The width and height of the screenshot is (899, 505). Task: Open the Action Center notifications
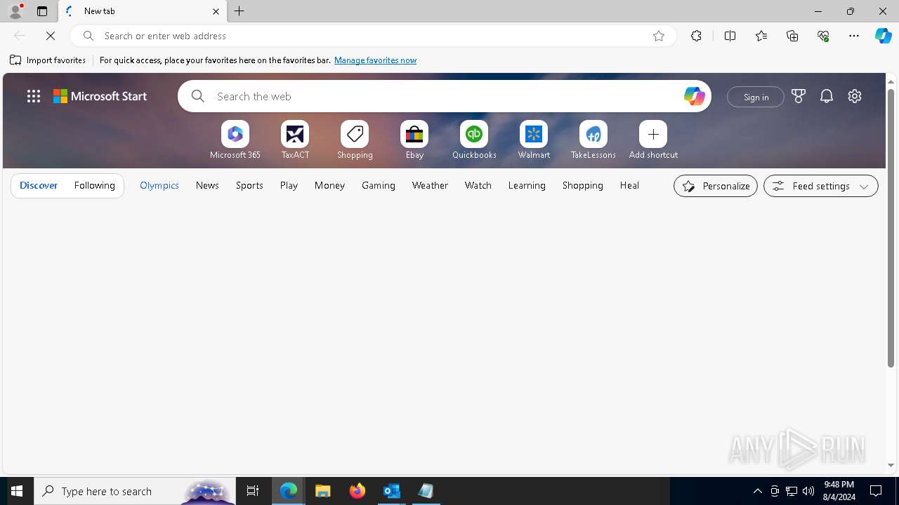point(876,491)
